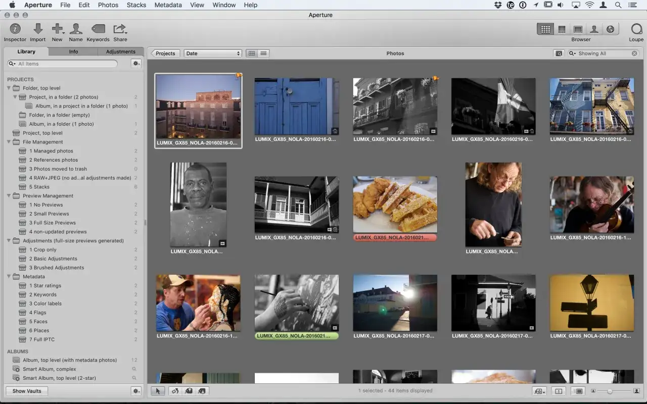Screen dimensions: 647x404
Task: Open Dropbox menu bar icon
Action: pos(498,5)
